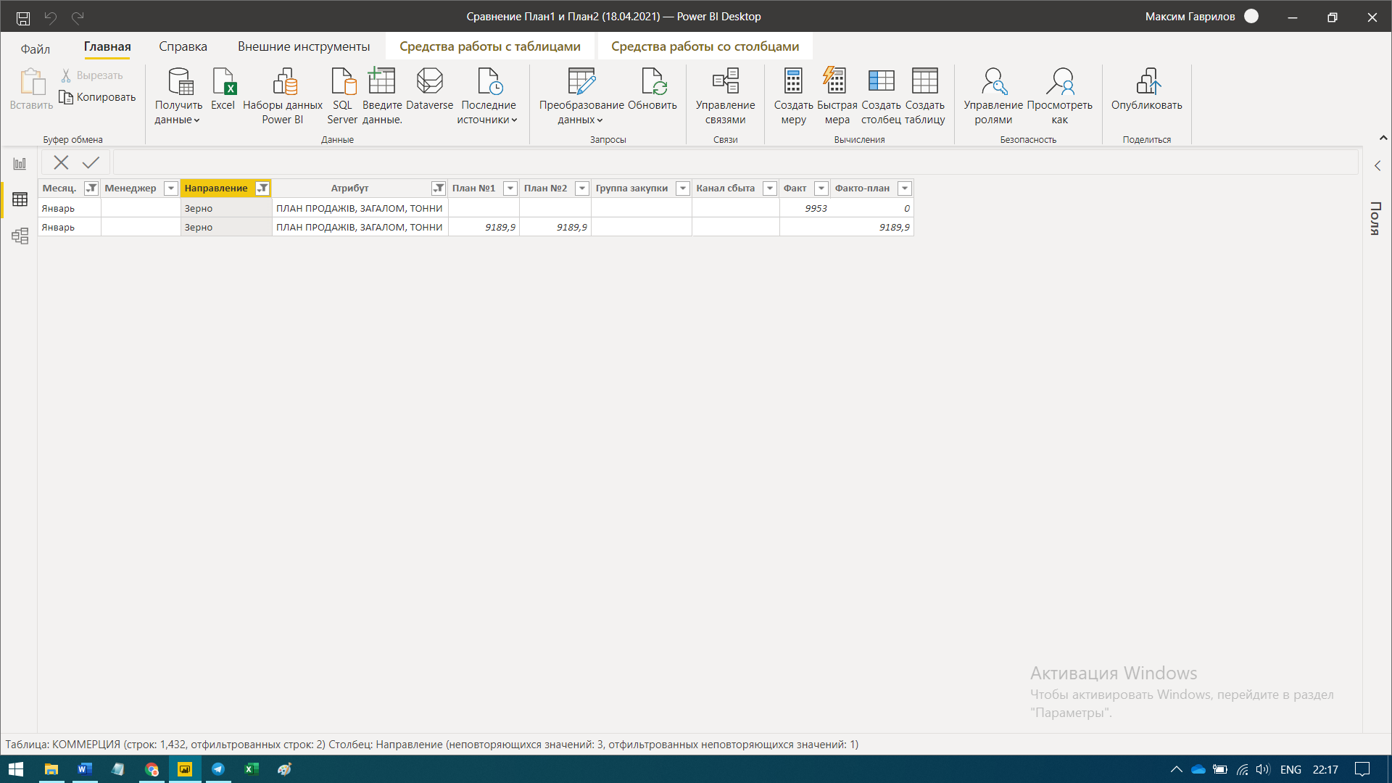
Task: Click the Вырезать cut button
Action: [x=92, y=75]
